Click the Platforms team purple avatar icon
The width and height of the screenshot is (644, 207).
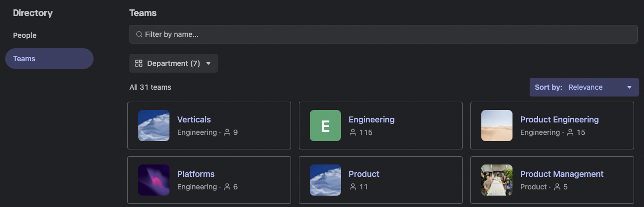click(x=154, y=180)
